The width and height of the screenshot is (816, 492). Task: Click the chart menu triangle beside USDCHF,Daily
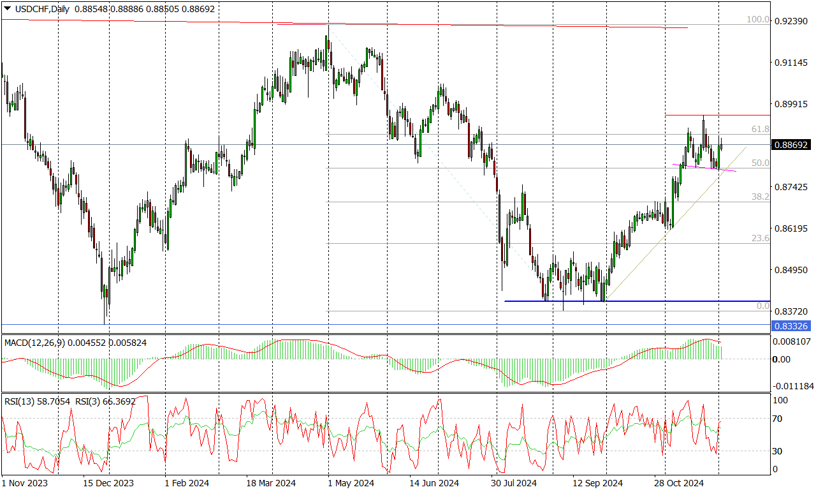click(7, 10)
